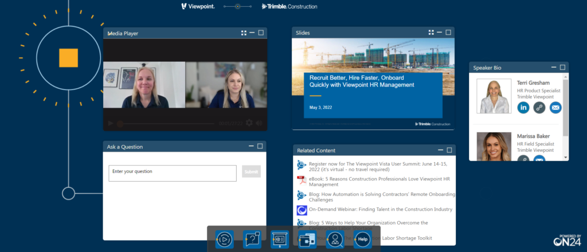Open the Viewpoint Vista User Summit registration link
This screenshot has width=587, height=252.
point(378,167)
